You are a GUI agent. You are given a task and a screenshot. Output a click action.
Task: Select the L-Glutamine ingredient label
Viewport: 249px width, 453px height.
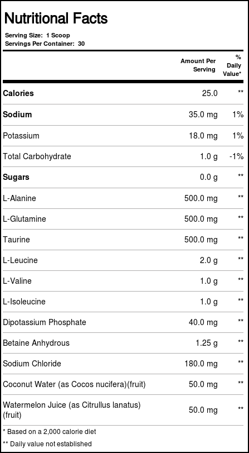click(x=25, y=219)
